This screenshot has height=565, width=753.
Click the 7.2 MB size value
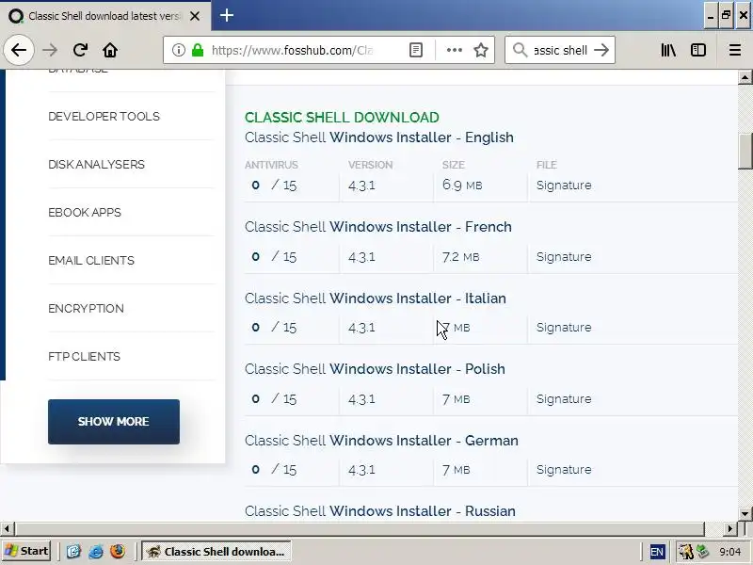pyautogui.click(x=460, y=257)
